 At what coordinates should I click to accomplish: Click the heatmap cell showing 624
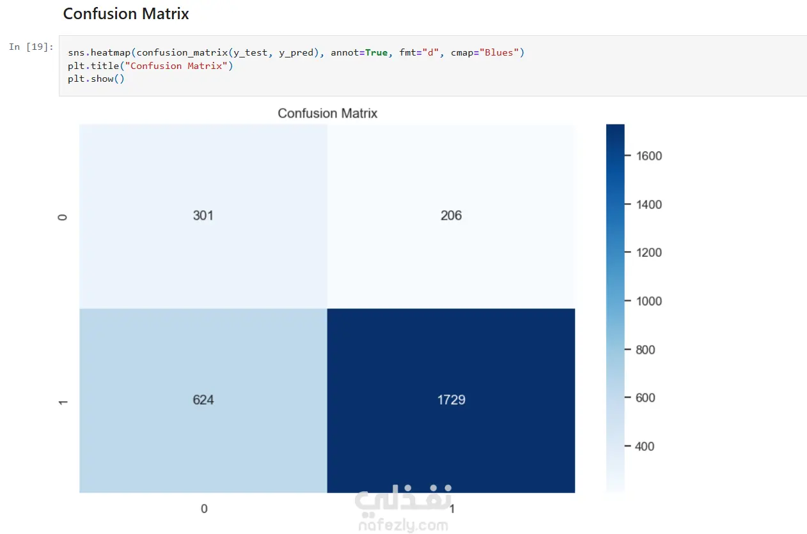tap(203, 400)
